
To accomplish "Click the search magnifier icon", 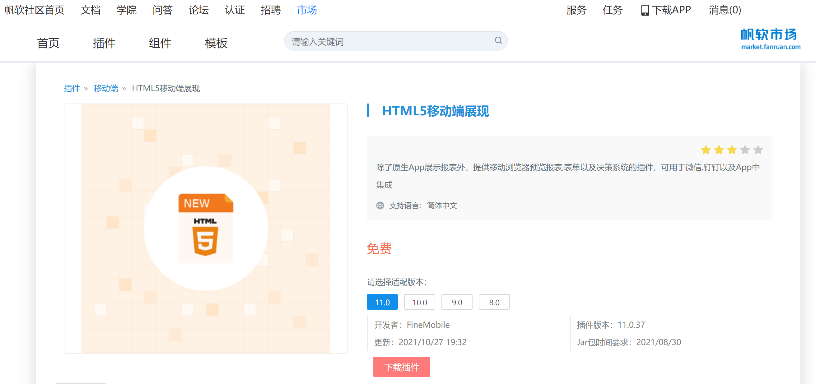I will coord(498,40).
